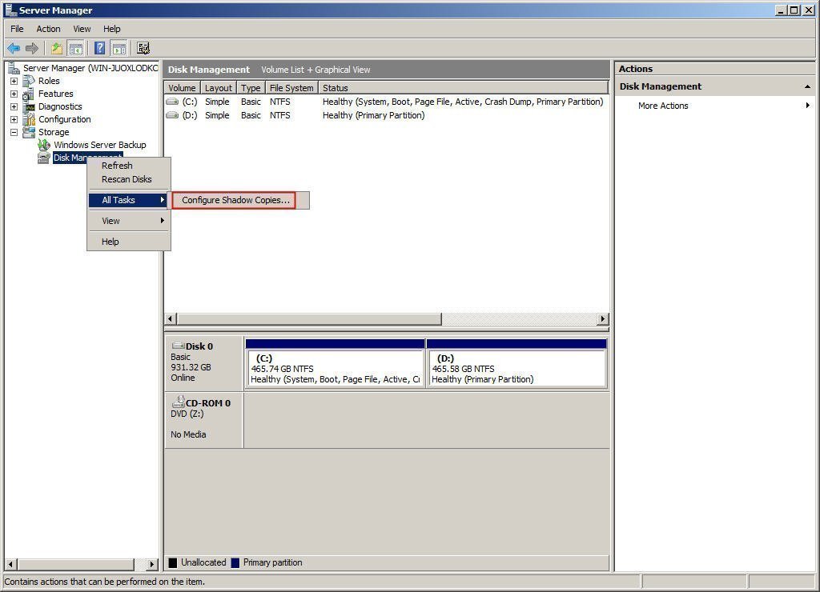The width and height of the screenshot is (820, 592).
Task: Click 'NTFS' in the C: volume row
Action: (x=279, y=102)
